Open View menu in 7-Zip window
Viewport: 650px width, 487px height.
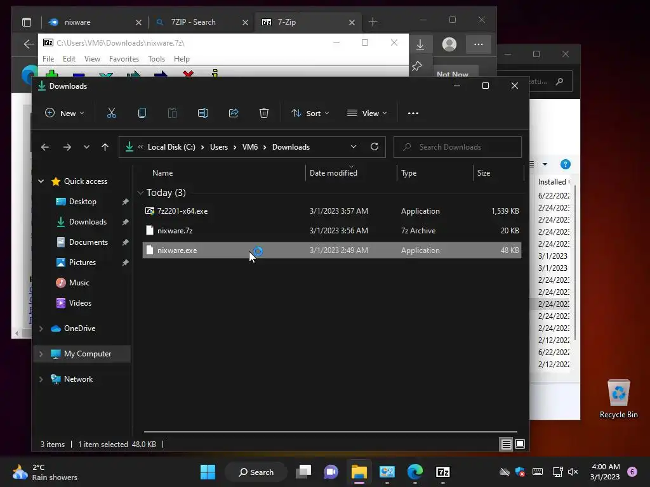coord(92,59)
